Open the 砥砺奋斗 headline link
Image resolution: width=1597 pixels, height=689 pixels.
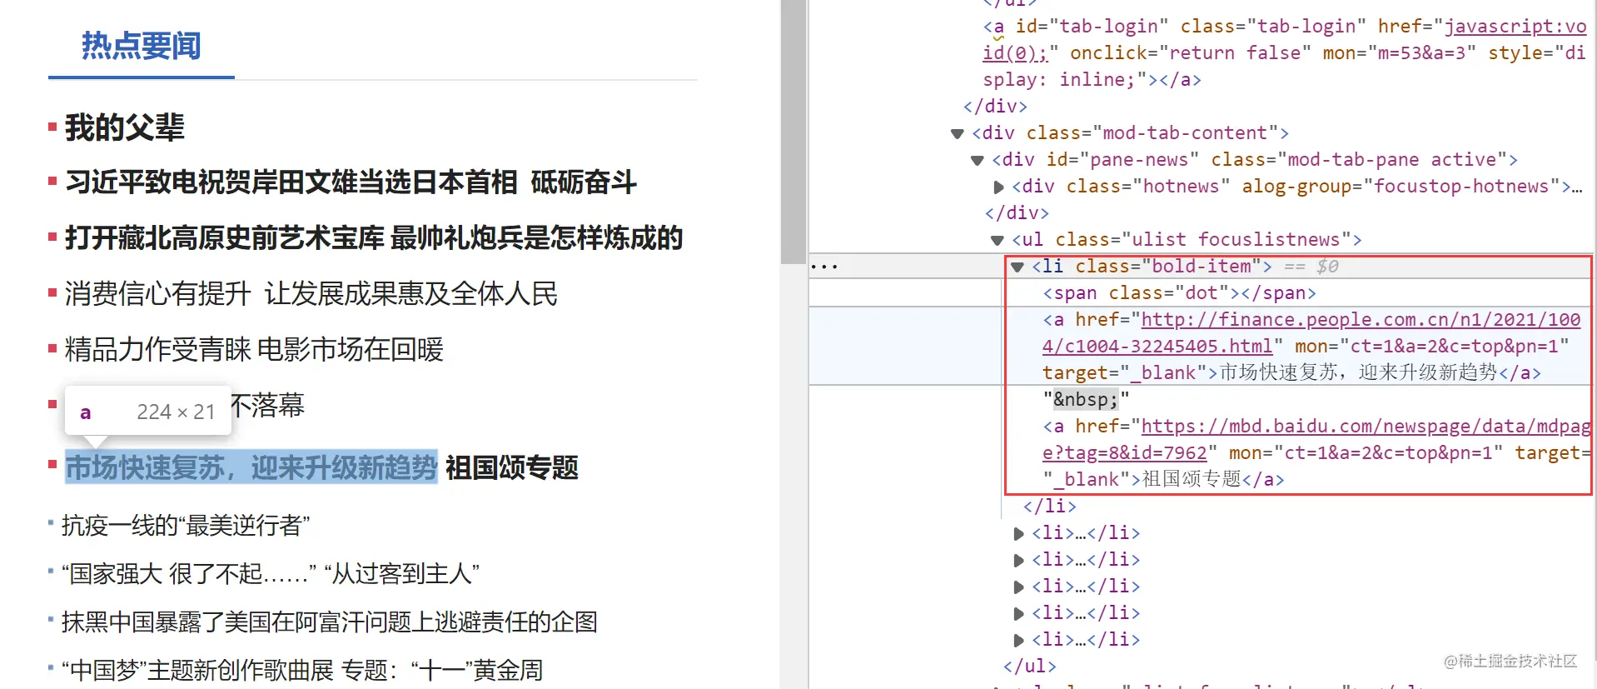tap(584, 182)
